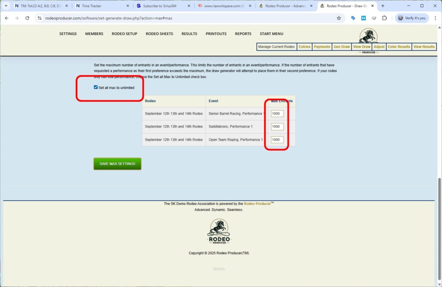Viewport: 442px width, 287px height.
Task: Open the View Results link
Action: coord(424,47)
